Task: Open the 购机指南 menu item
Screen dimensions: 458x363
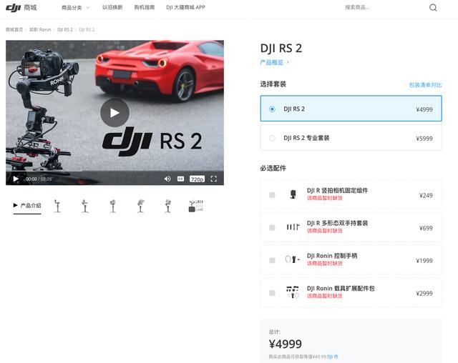Action: 145,7
